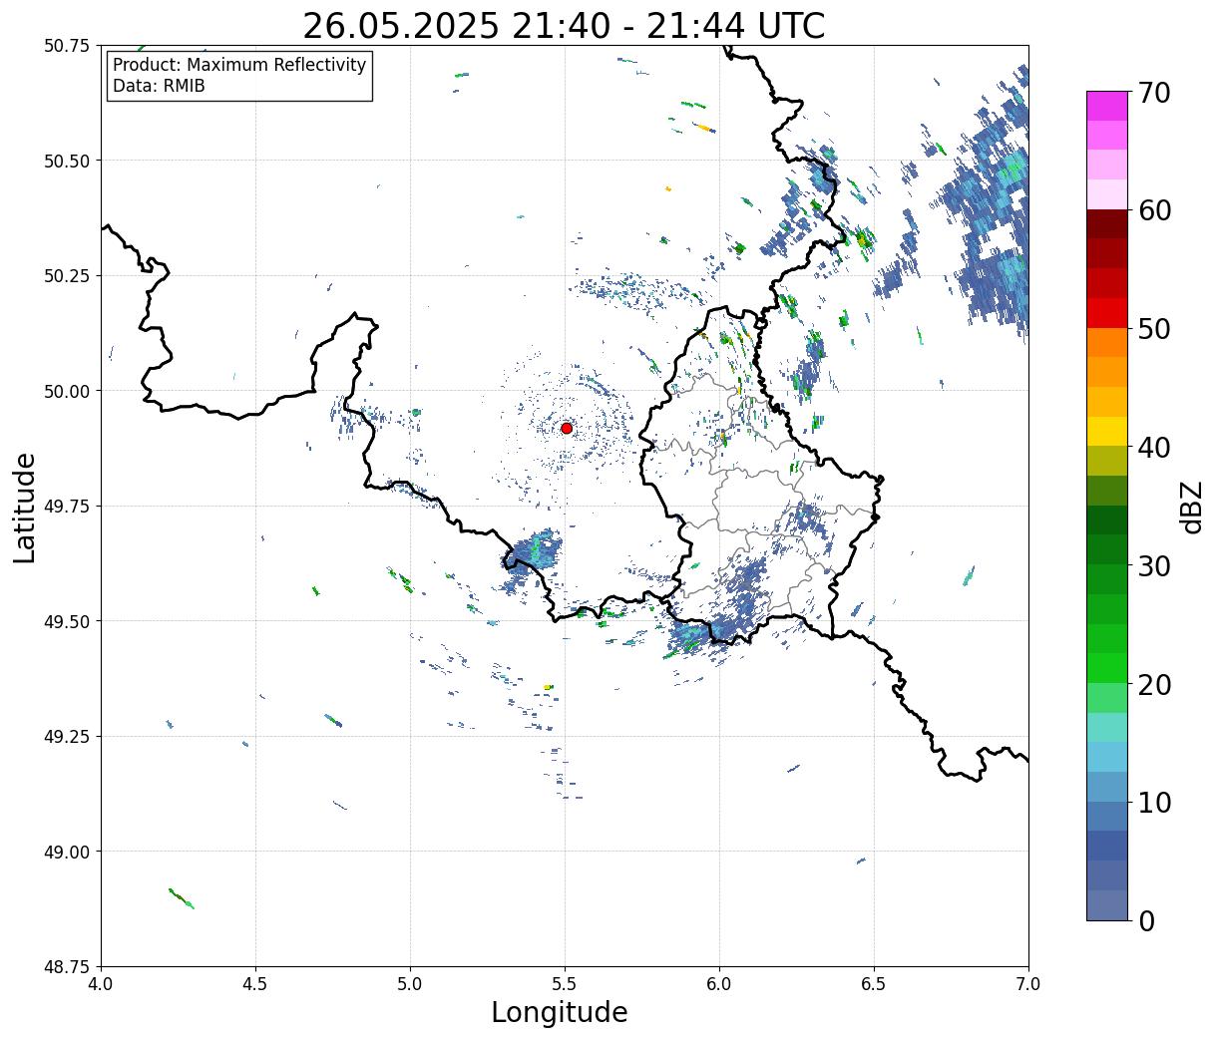1216x1037 pixels.
Task: Click the bright green swatch just above 20
Action: click(x=1107, y=668)
